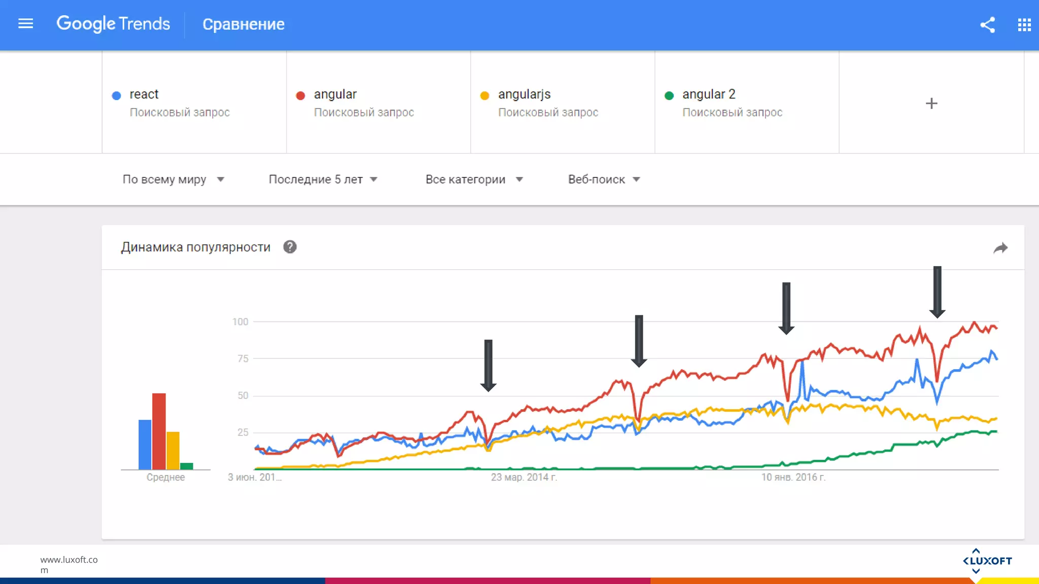Expand the 'По всему миру' region dropdown
Image resolution: width=1039 pixels, height=584 pixels.
coord(173,179)
